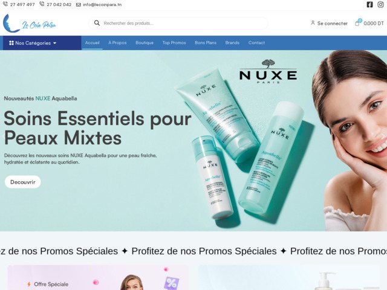
Task: Click the info@lecoinpara.tn email link
Action: click(x=102, y=4)
